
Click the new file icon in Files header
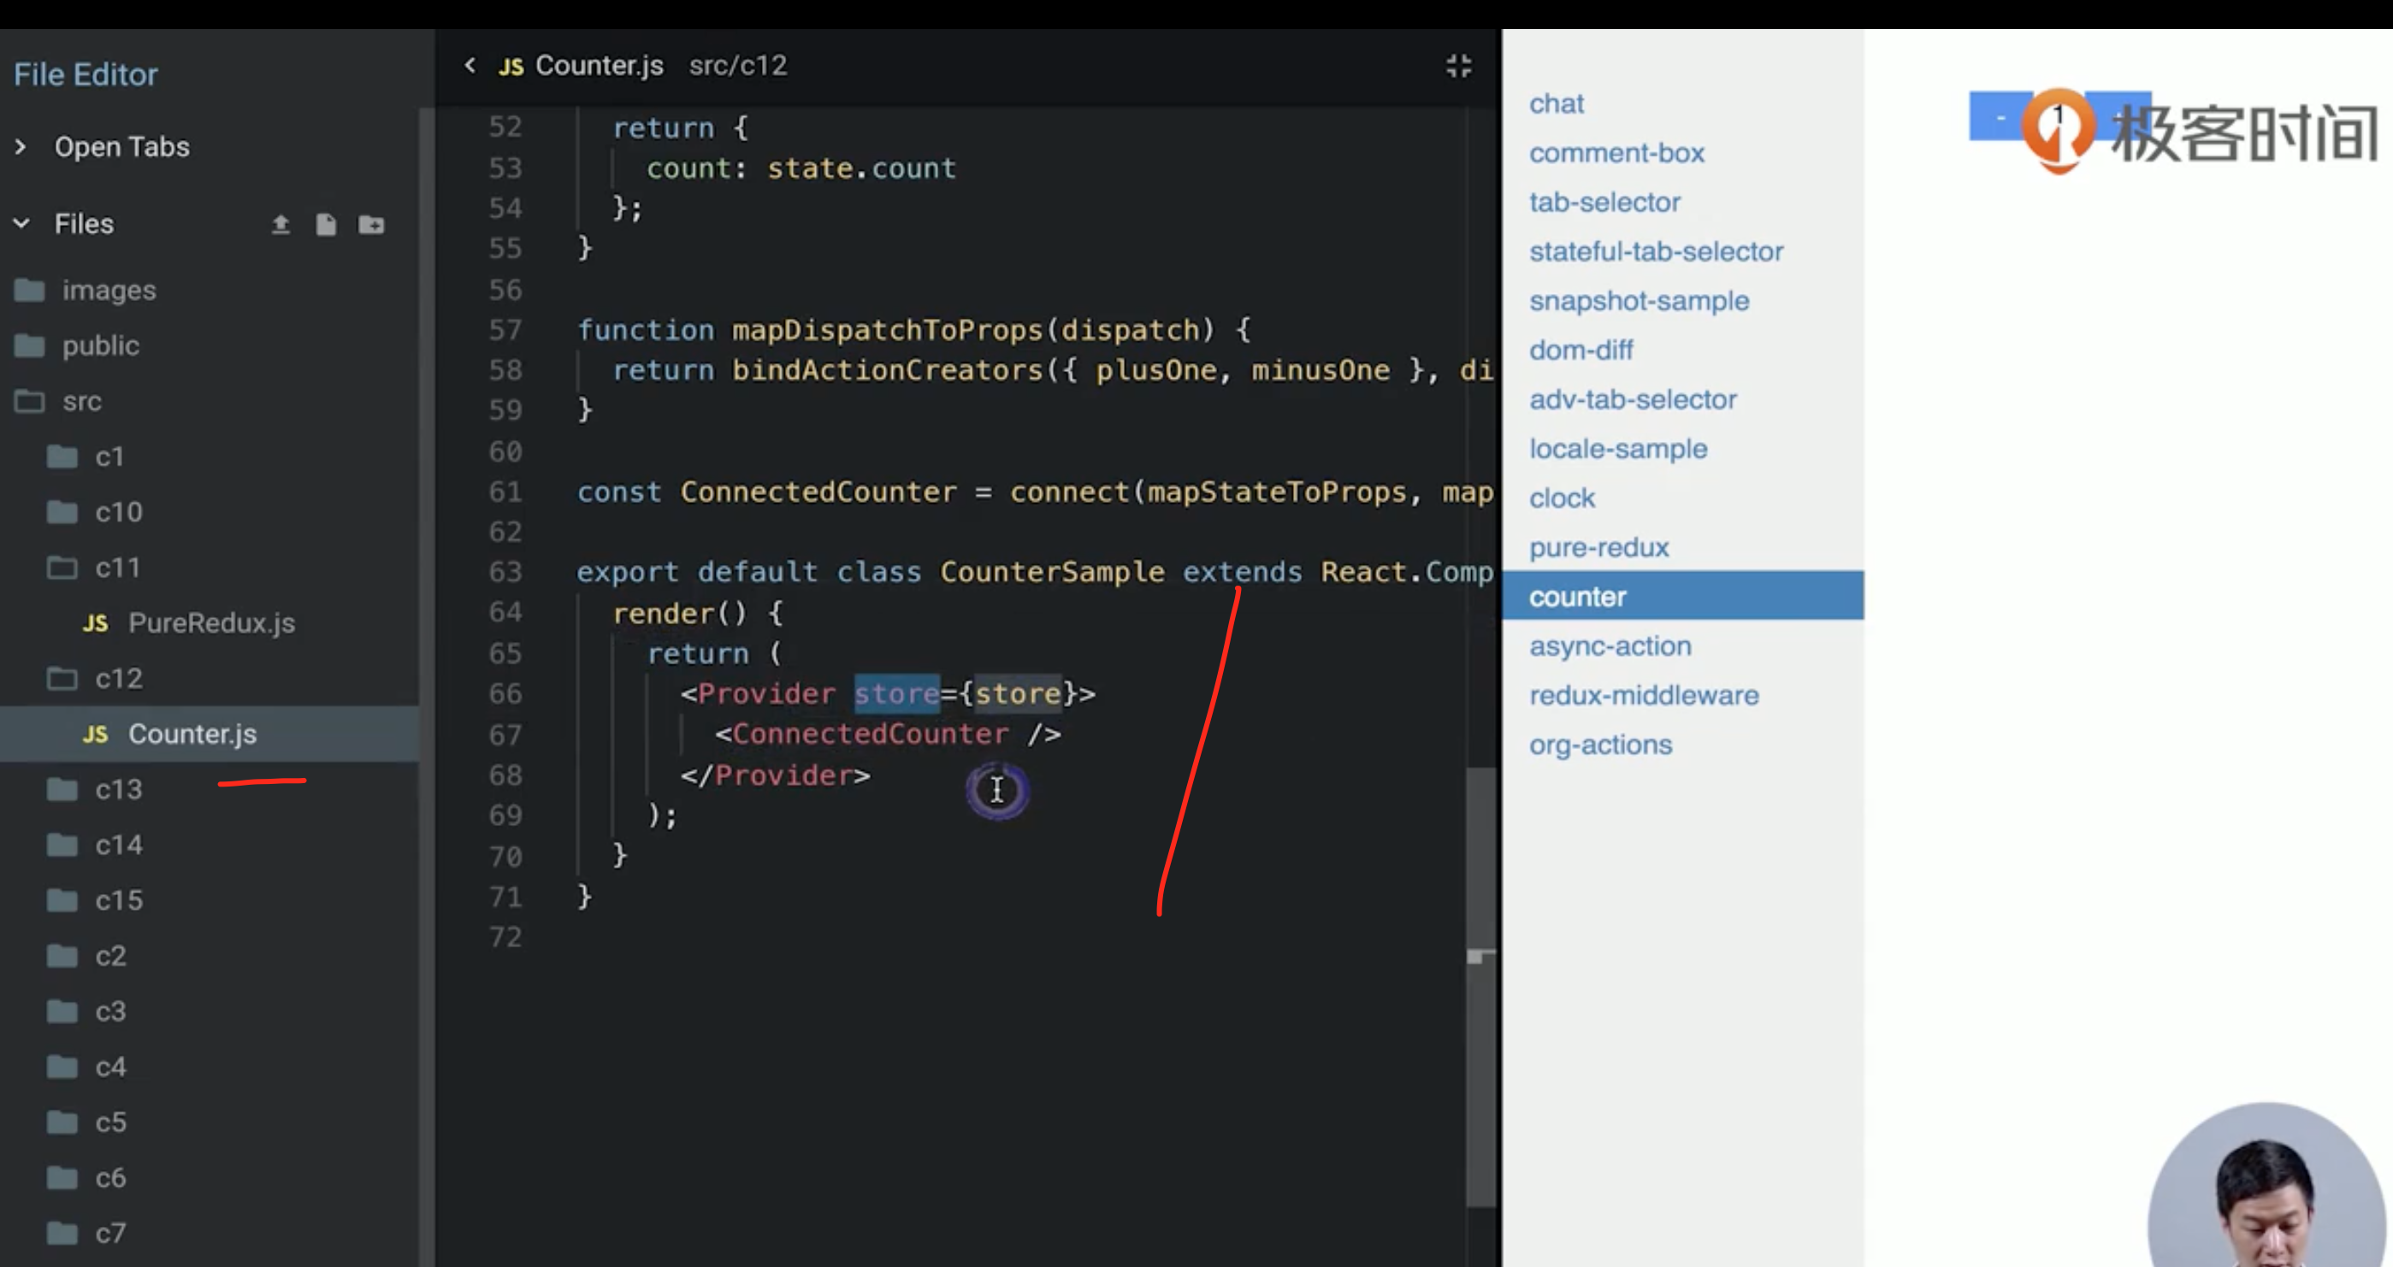[x=326, y=224]
